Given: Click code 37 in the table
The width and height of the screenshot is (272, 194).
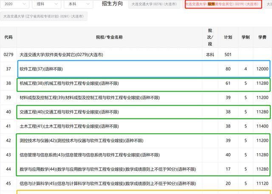Looking at the screenshot, I should tap(8, 69).
